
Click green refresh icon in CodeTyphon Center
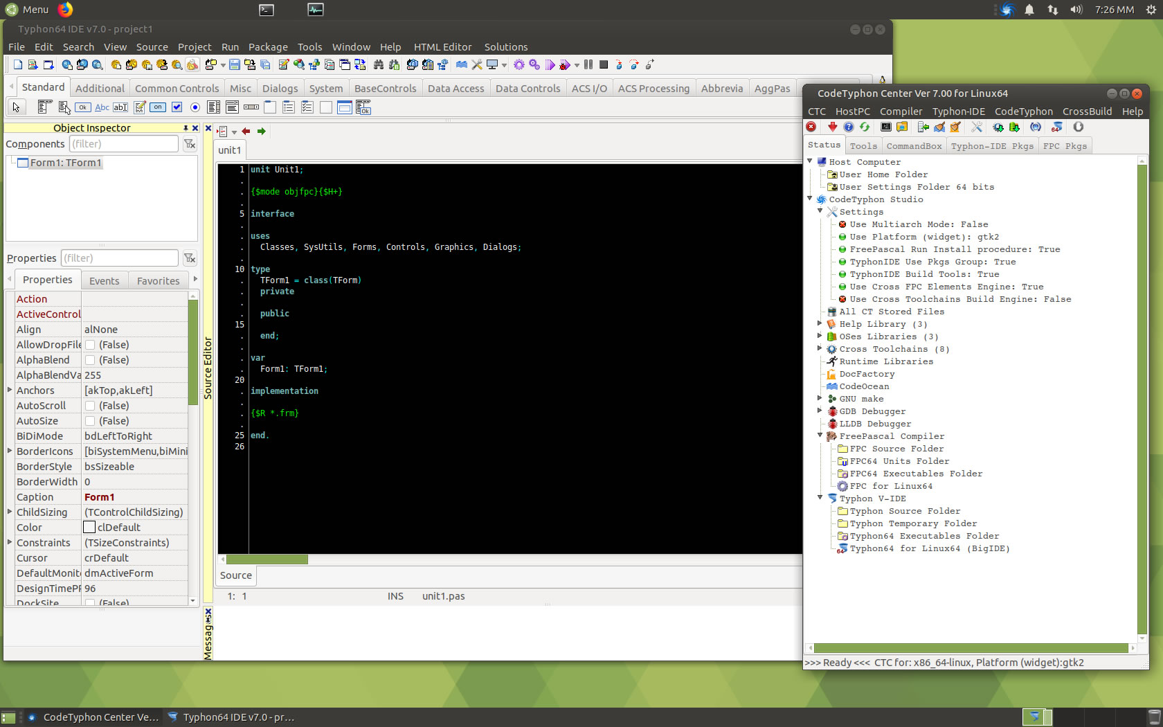pyautogui.click(x=865, y=127)
